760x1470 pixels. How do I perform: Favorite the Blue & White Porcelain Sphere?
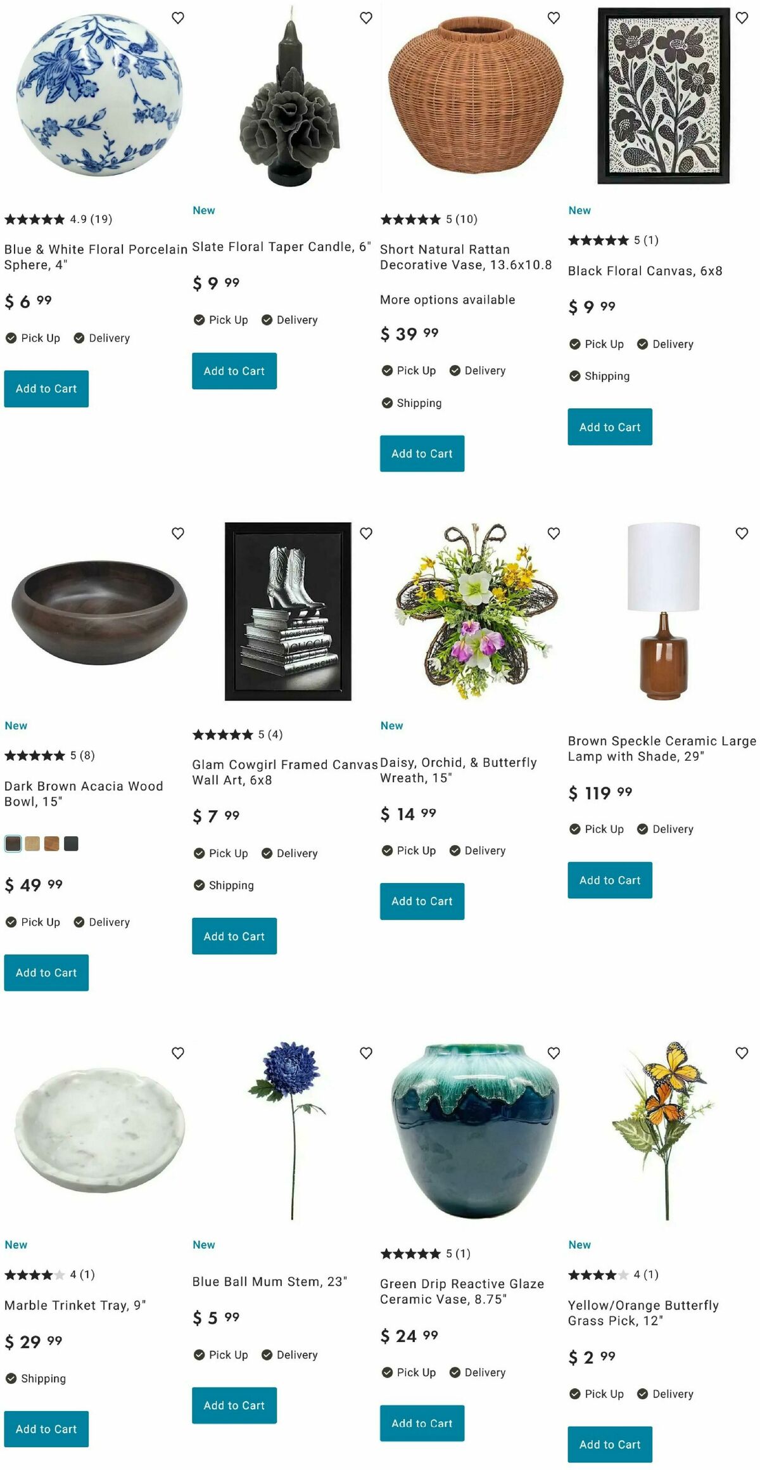coord(178,18)
